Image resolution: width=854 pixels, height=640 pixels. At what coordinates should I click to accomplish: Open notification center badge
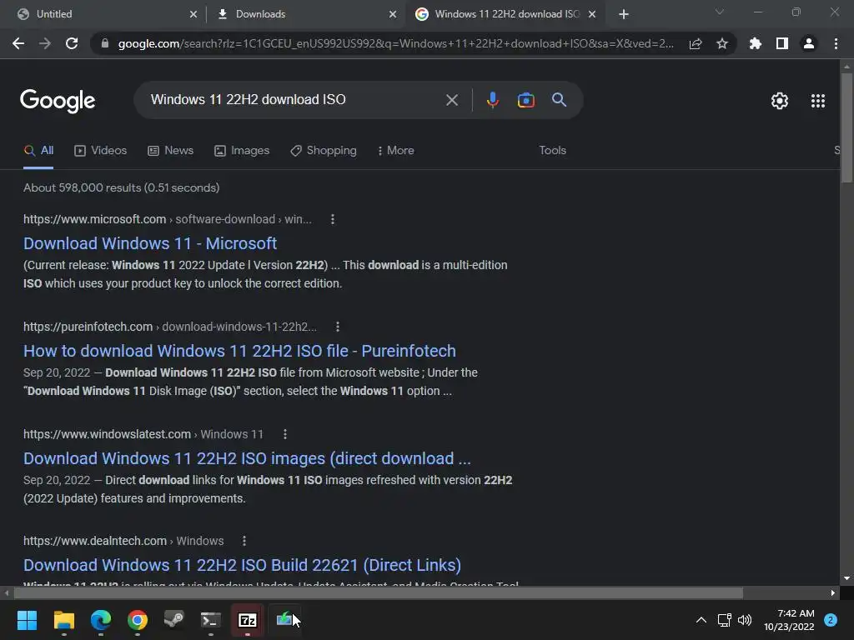[x=831, y=620]
